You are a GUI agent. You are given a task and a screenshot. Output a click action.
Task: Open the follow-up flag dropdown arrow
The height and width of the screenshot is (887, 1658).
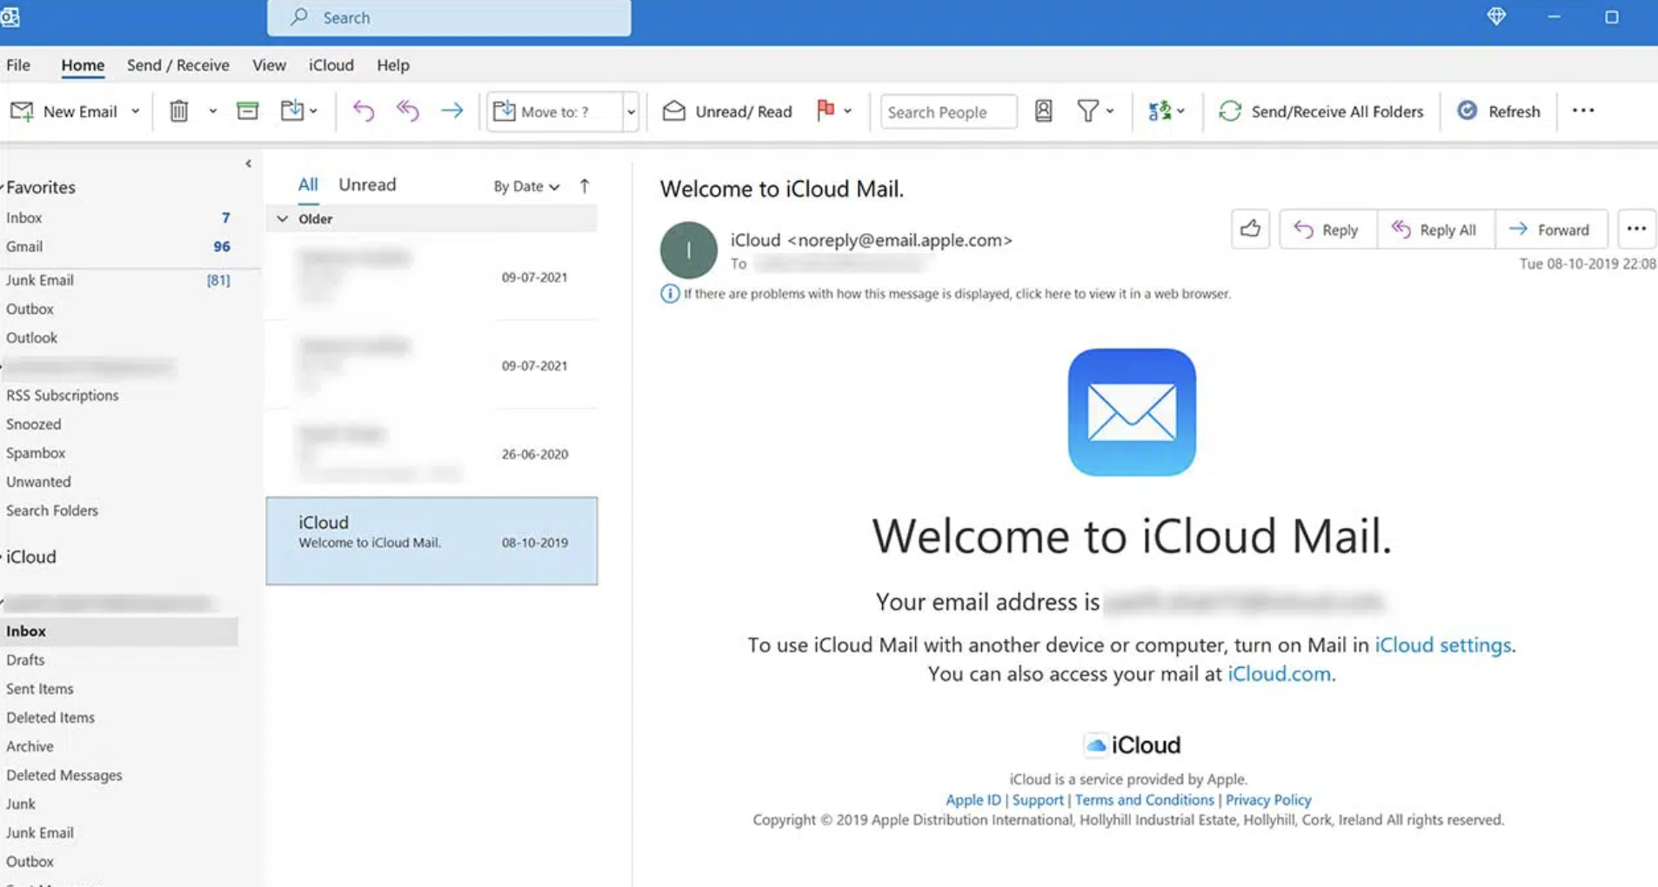point(848,111)
